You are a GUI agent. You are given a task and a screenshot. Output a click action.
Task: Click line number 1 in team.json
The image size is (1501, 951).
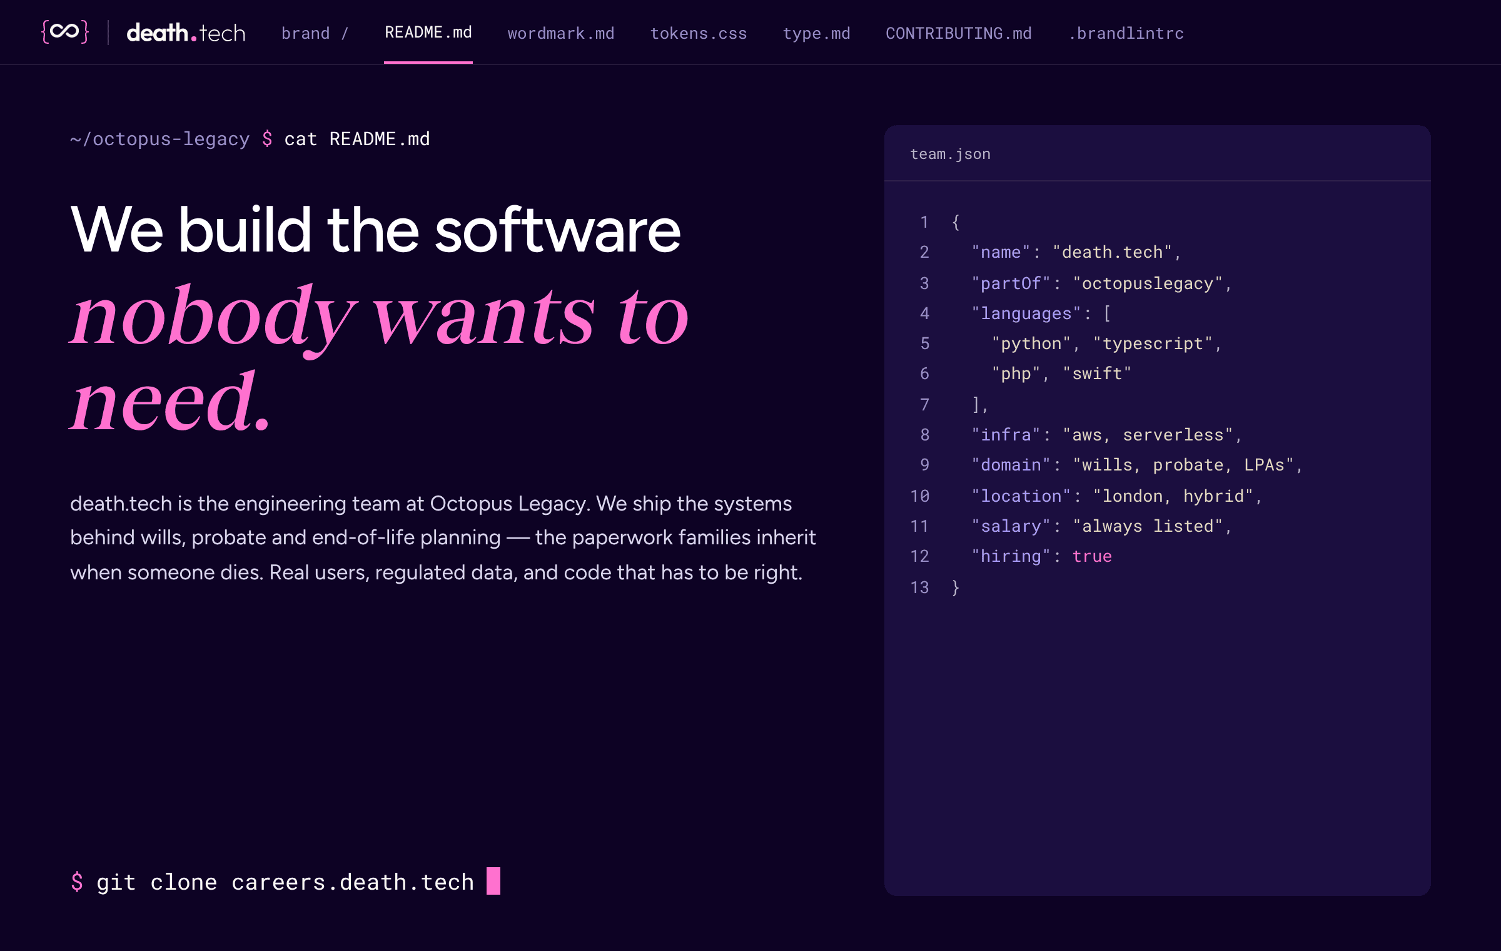click(x=924, y=222)
